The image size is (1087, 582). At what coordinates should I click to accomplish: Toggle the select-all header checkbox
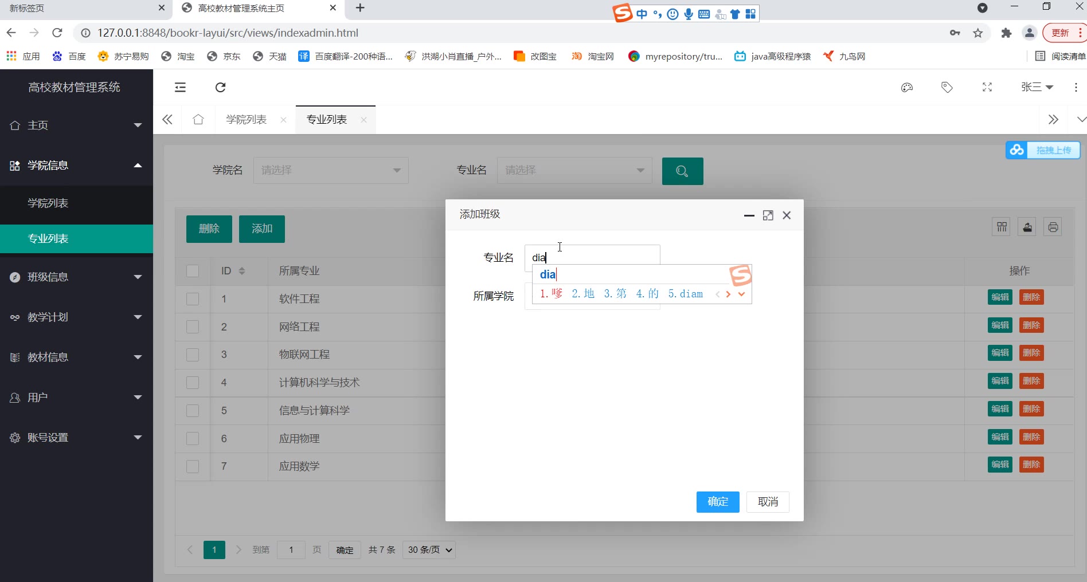[x=193, y=271]
